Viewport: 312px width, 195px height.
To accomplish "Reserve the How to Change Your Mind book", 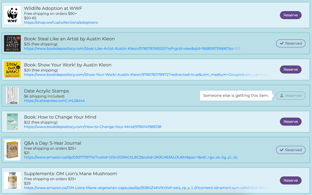I will pyautogui.click(x=290, y=122).
